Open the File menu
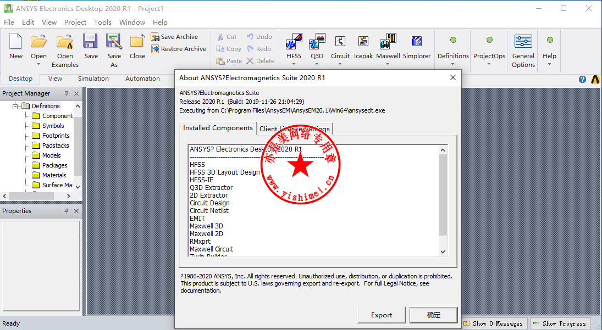Image resolution: width=602 pixels, height=330 pixels. pos(9,22)
